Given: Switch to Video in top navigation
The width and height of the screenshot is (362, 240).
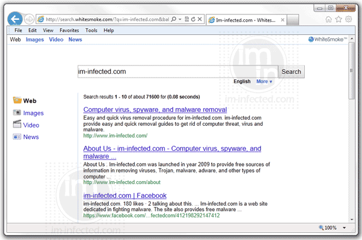Looking at the screenshot, I should pyautogui.click(x=56, y=40).
